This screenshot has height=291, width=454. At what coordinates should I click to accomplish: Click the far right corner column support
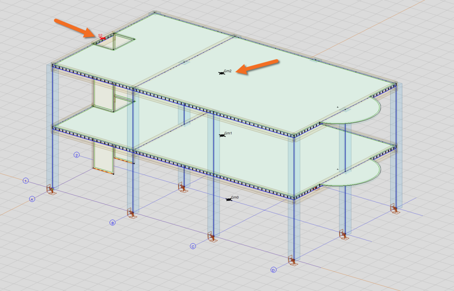[395, 210]
